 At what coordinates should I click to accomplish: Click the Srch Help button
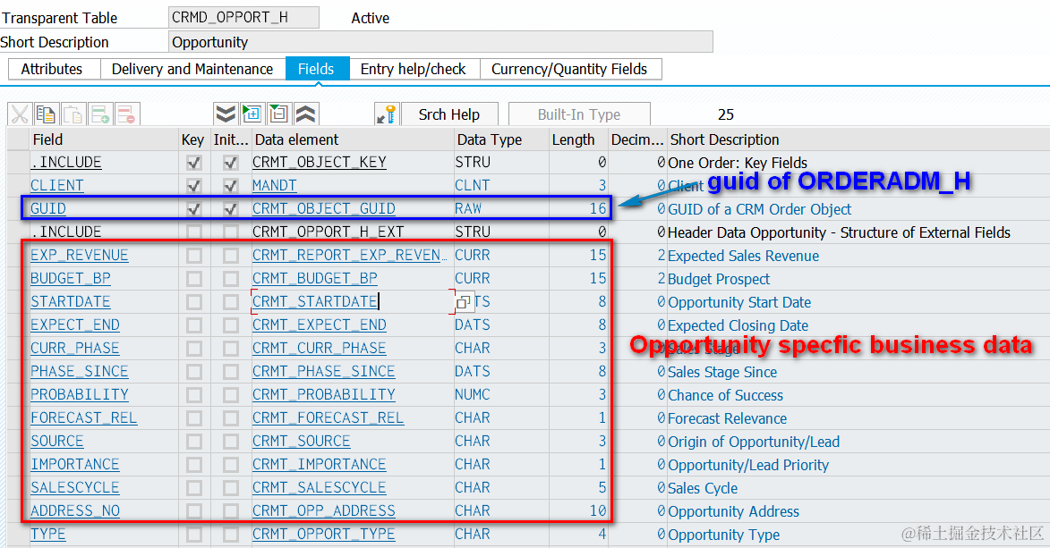[x=449, y=114]
